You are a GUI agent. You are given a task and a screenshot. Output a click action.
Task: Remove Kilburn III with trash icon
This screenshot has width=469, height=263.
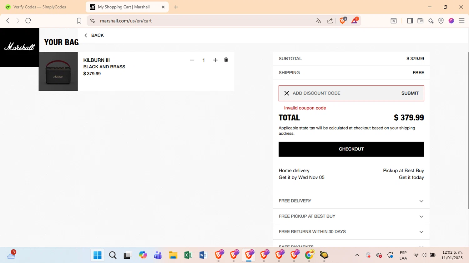[226, 60]
